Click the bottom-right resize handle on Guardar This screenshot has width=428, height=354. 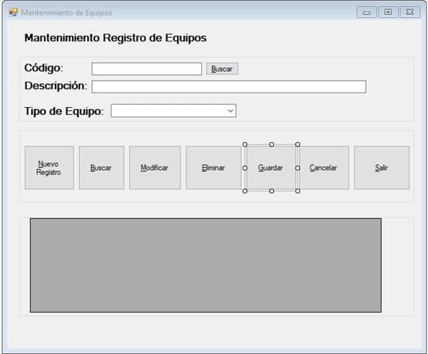click(x=297, y=191)
